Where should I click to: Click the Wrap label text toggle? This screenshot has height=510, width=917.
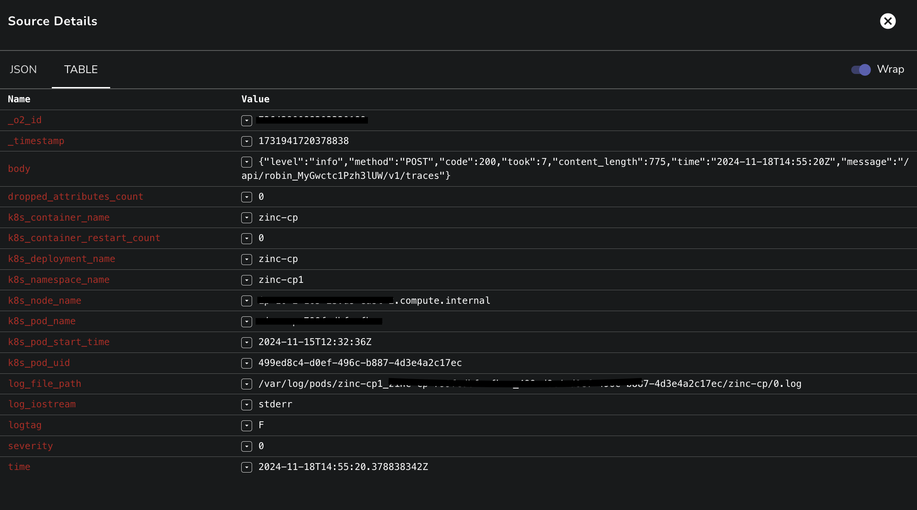pyautogui.click(x=890, y=69)
